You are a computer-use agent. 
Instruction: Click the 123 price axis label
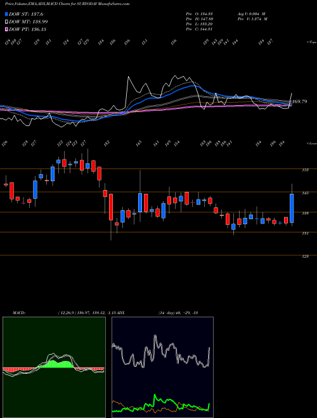coord(306,256)
